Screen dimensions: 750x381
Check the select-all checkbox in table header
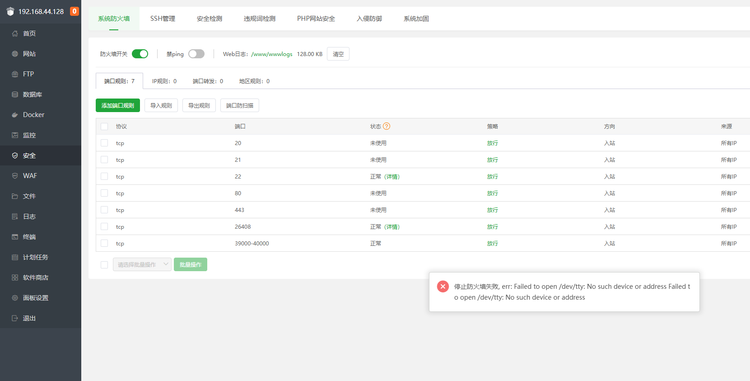(x=104, y=127)
